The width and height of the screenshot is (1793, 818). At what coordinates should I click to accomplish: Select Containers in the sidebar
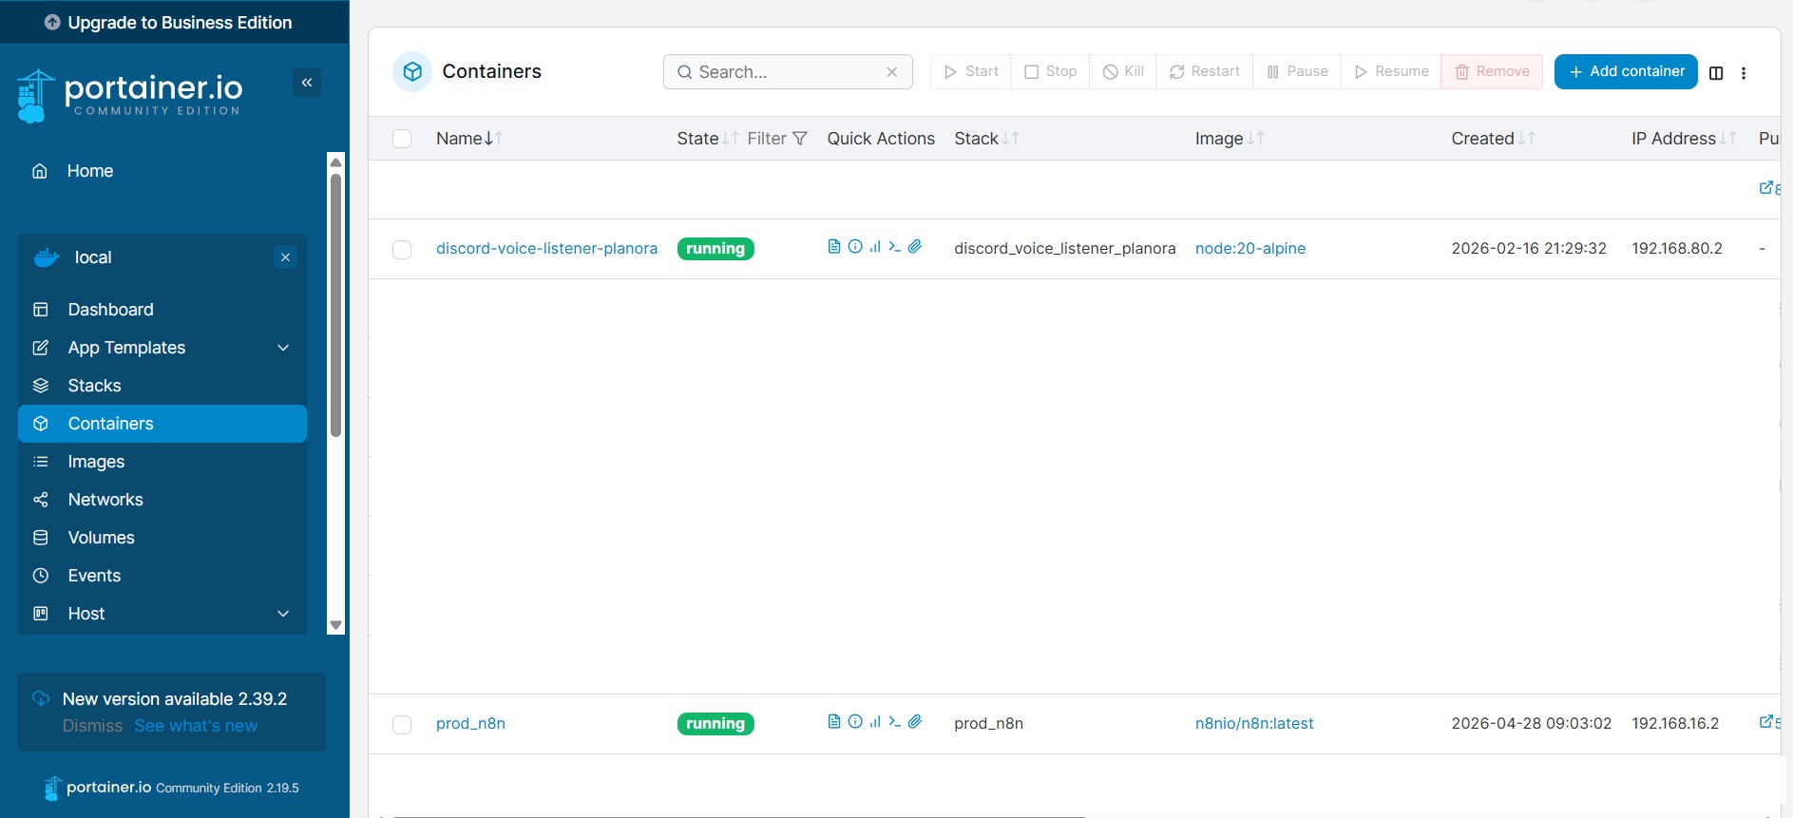(162, 424)
